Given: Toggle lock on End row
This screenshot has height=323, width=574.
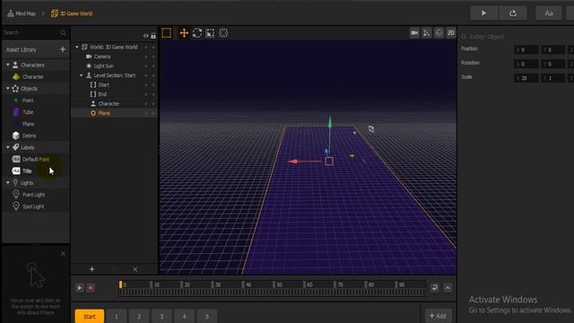Looking at the screenshot, I should click(x=153, y=94).
